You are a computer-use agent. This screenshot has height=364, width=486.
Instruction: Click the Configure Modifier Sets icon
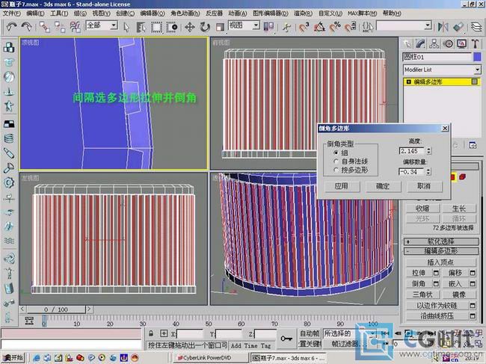473,145
